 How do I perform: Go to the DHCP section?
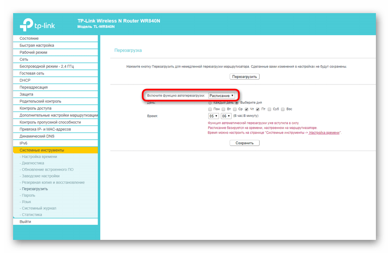click(x=56, y=80)
